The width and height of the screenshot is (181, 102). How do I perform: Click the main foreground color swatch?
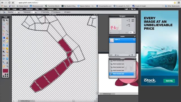[5, 71]
